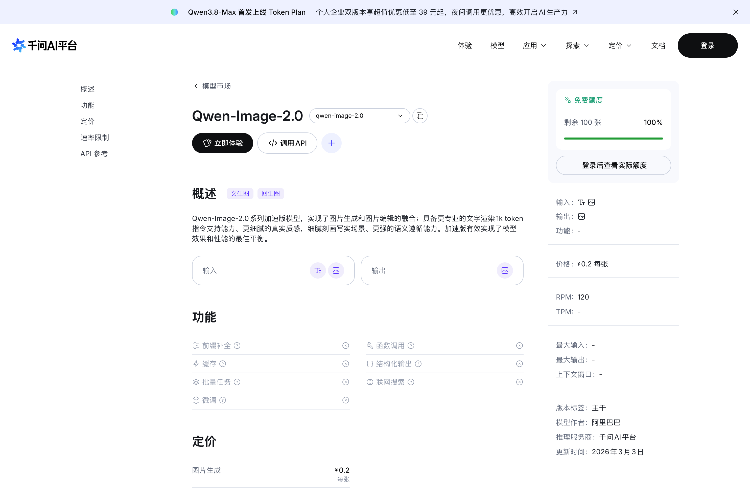Click the 调用 API button
Image resolution: width=750 pixels, height=500 pixels.
[287, 143]
